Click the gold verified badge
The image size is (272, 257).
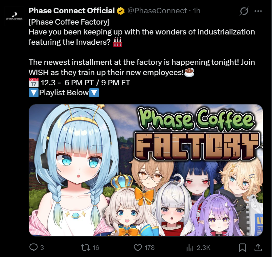tap(121, 11)
